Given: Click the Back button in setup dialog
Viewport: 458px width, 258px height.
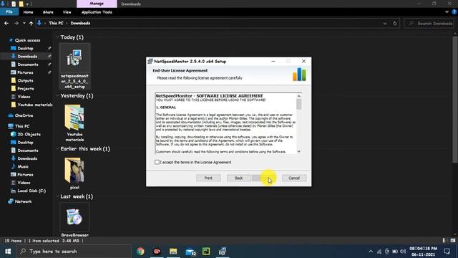Looking at the screenshot, I should click(x=238, y=178).
